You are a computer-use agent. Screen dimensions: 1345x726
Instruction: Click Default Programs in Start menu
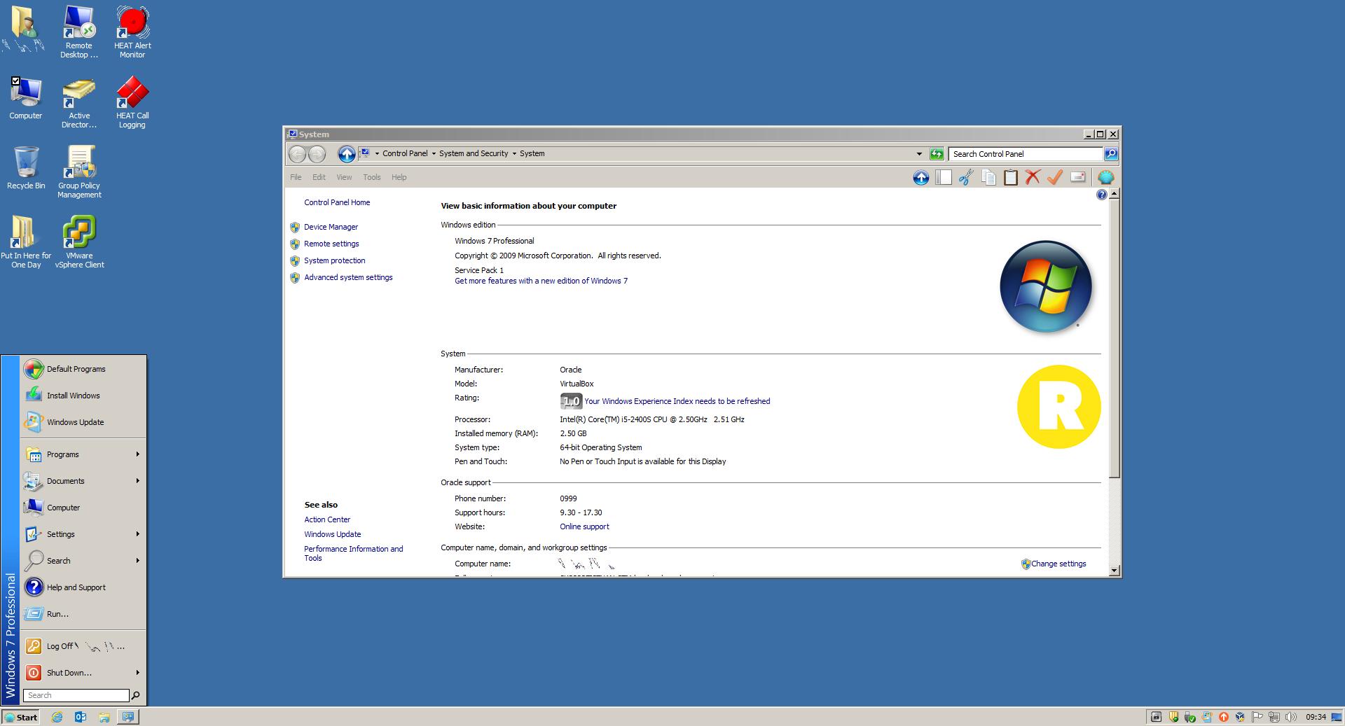(83, 369)
